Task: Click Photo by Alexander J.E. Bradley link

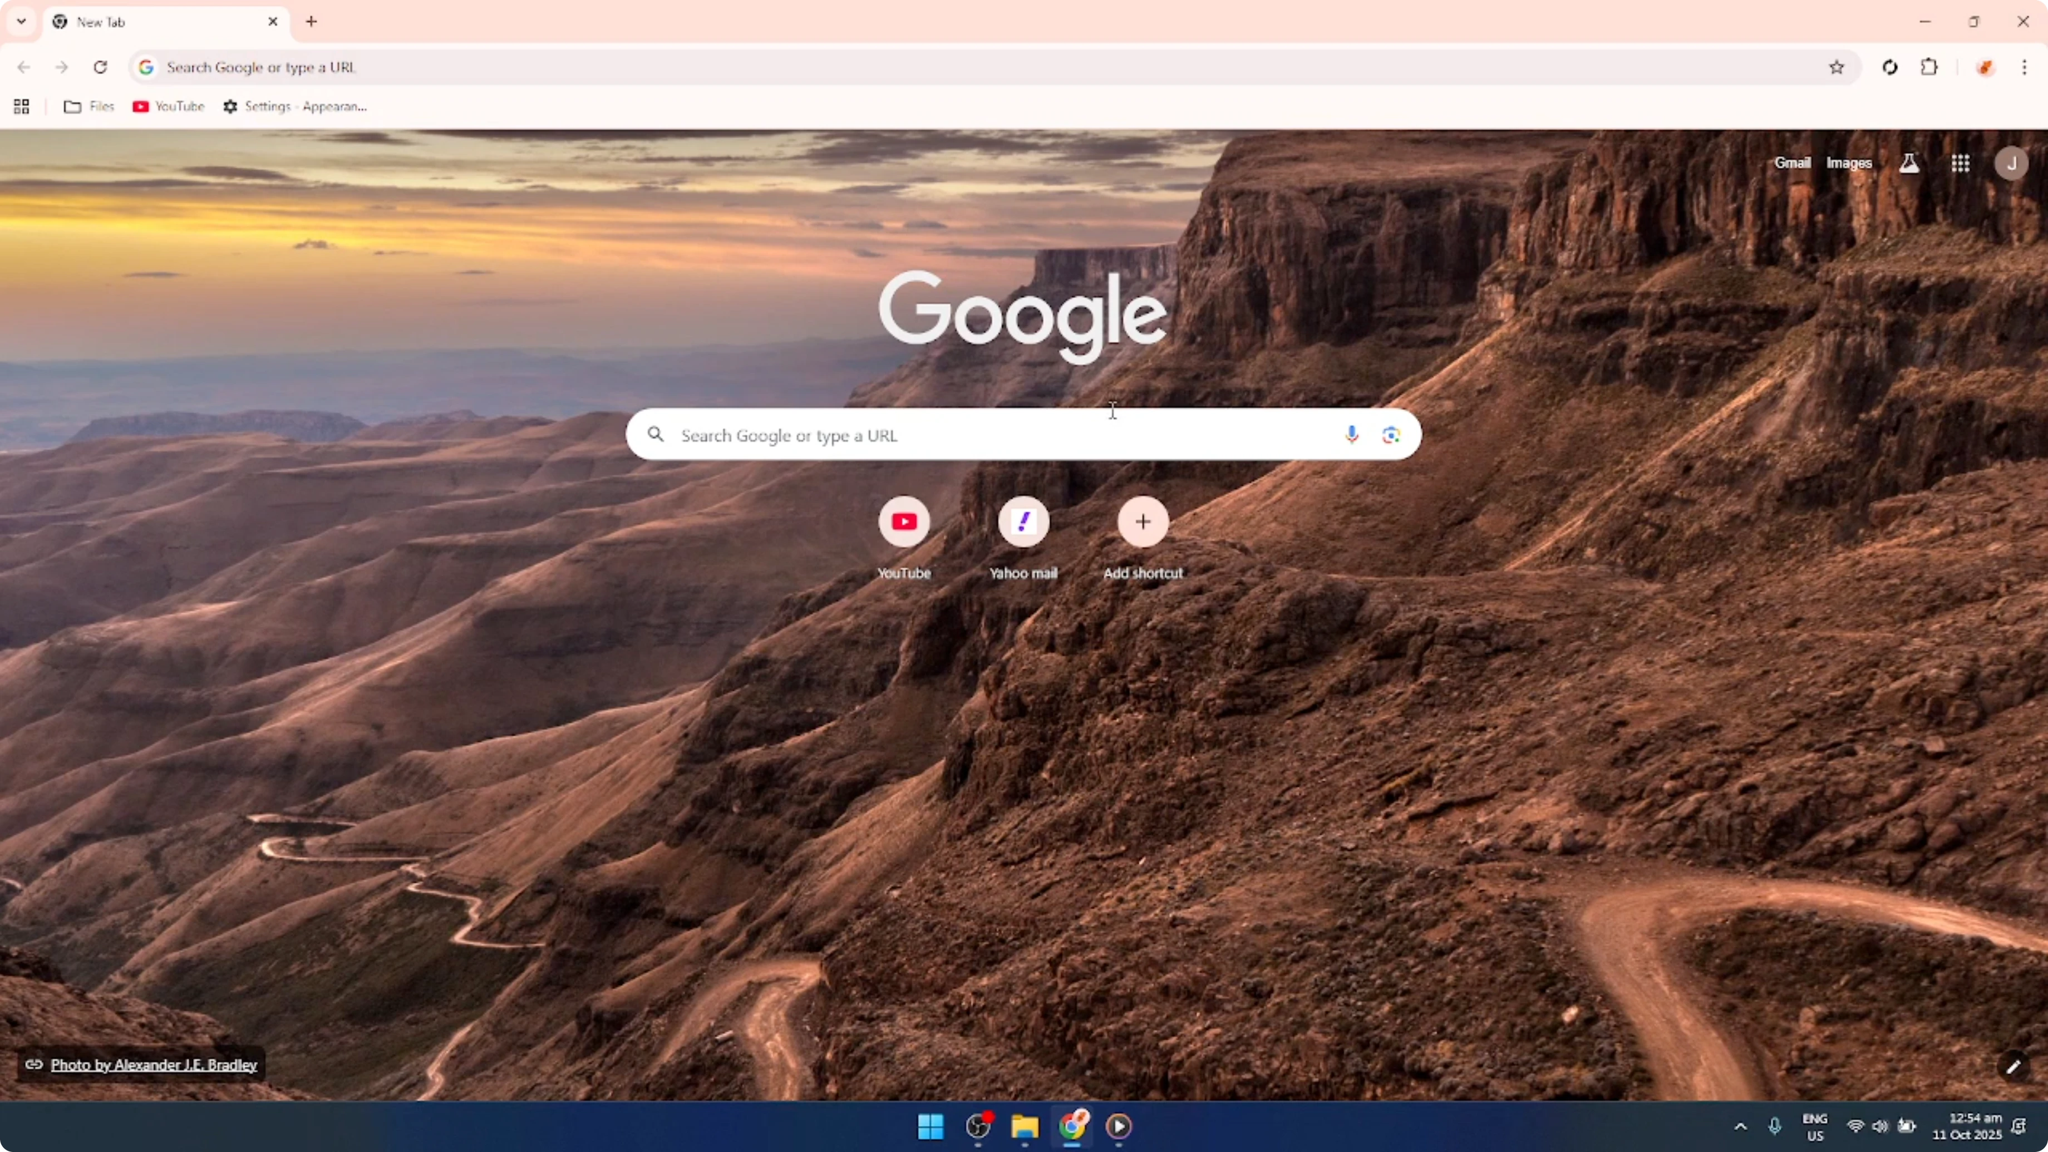Action: [154, 1065]
